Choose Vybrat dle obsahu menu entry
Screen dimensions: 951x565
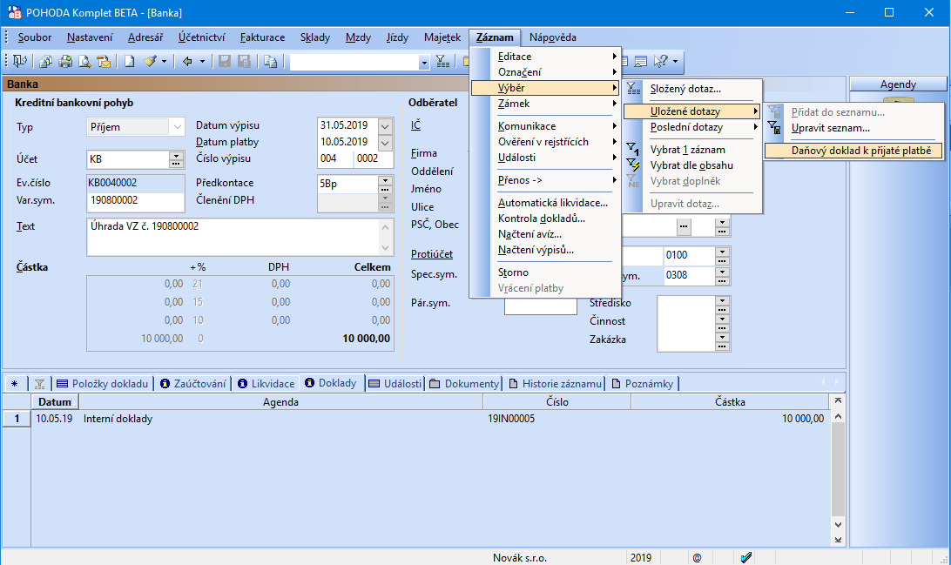click(x=692, y=165)
